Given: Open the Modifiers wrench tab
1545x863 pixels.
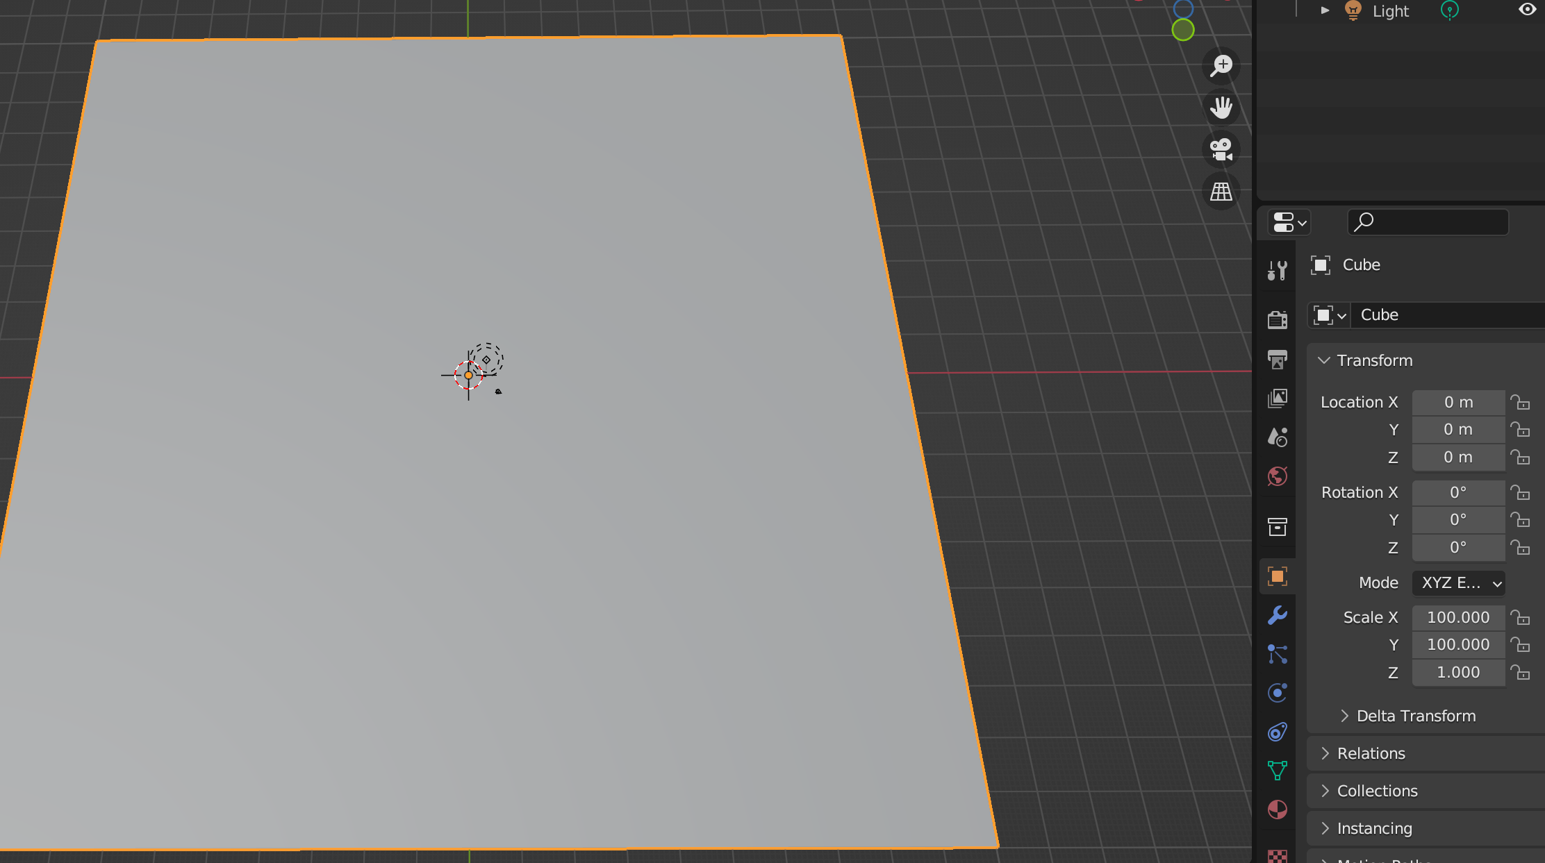Looking at the screenshot, I should [x=1277, y=615].
